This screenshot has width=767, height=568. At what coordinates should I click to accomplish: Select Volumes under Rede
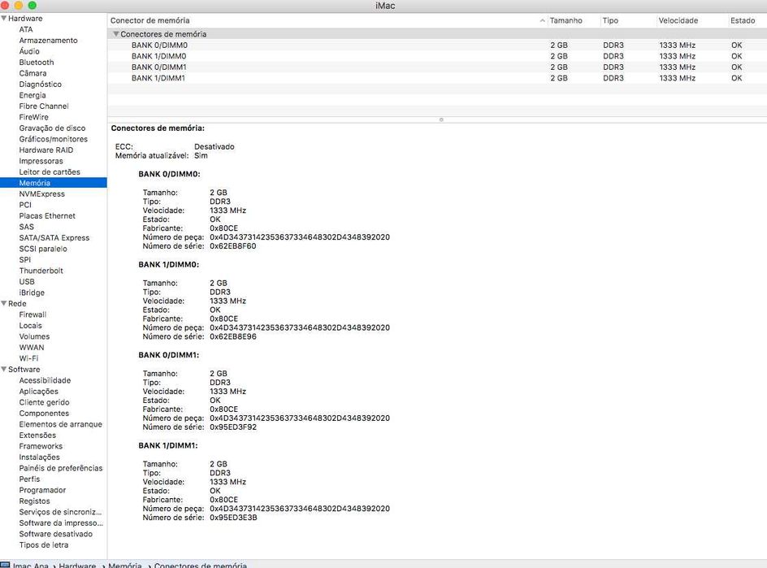click(x=34, y=336)
